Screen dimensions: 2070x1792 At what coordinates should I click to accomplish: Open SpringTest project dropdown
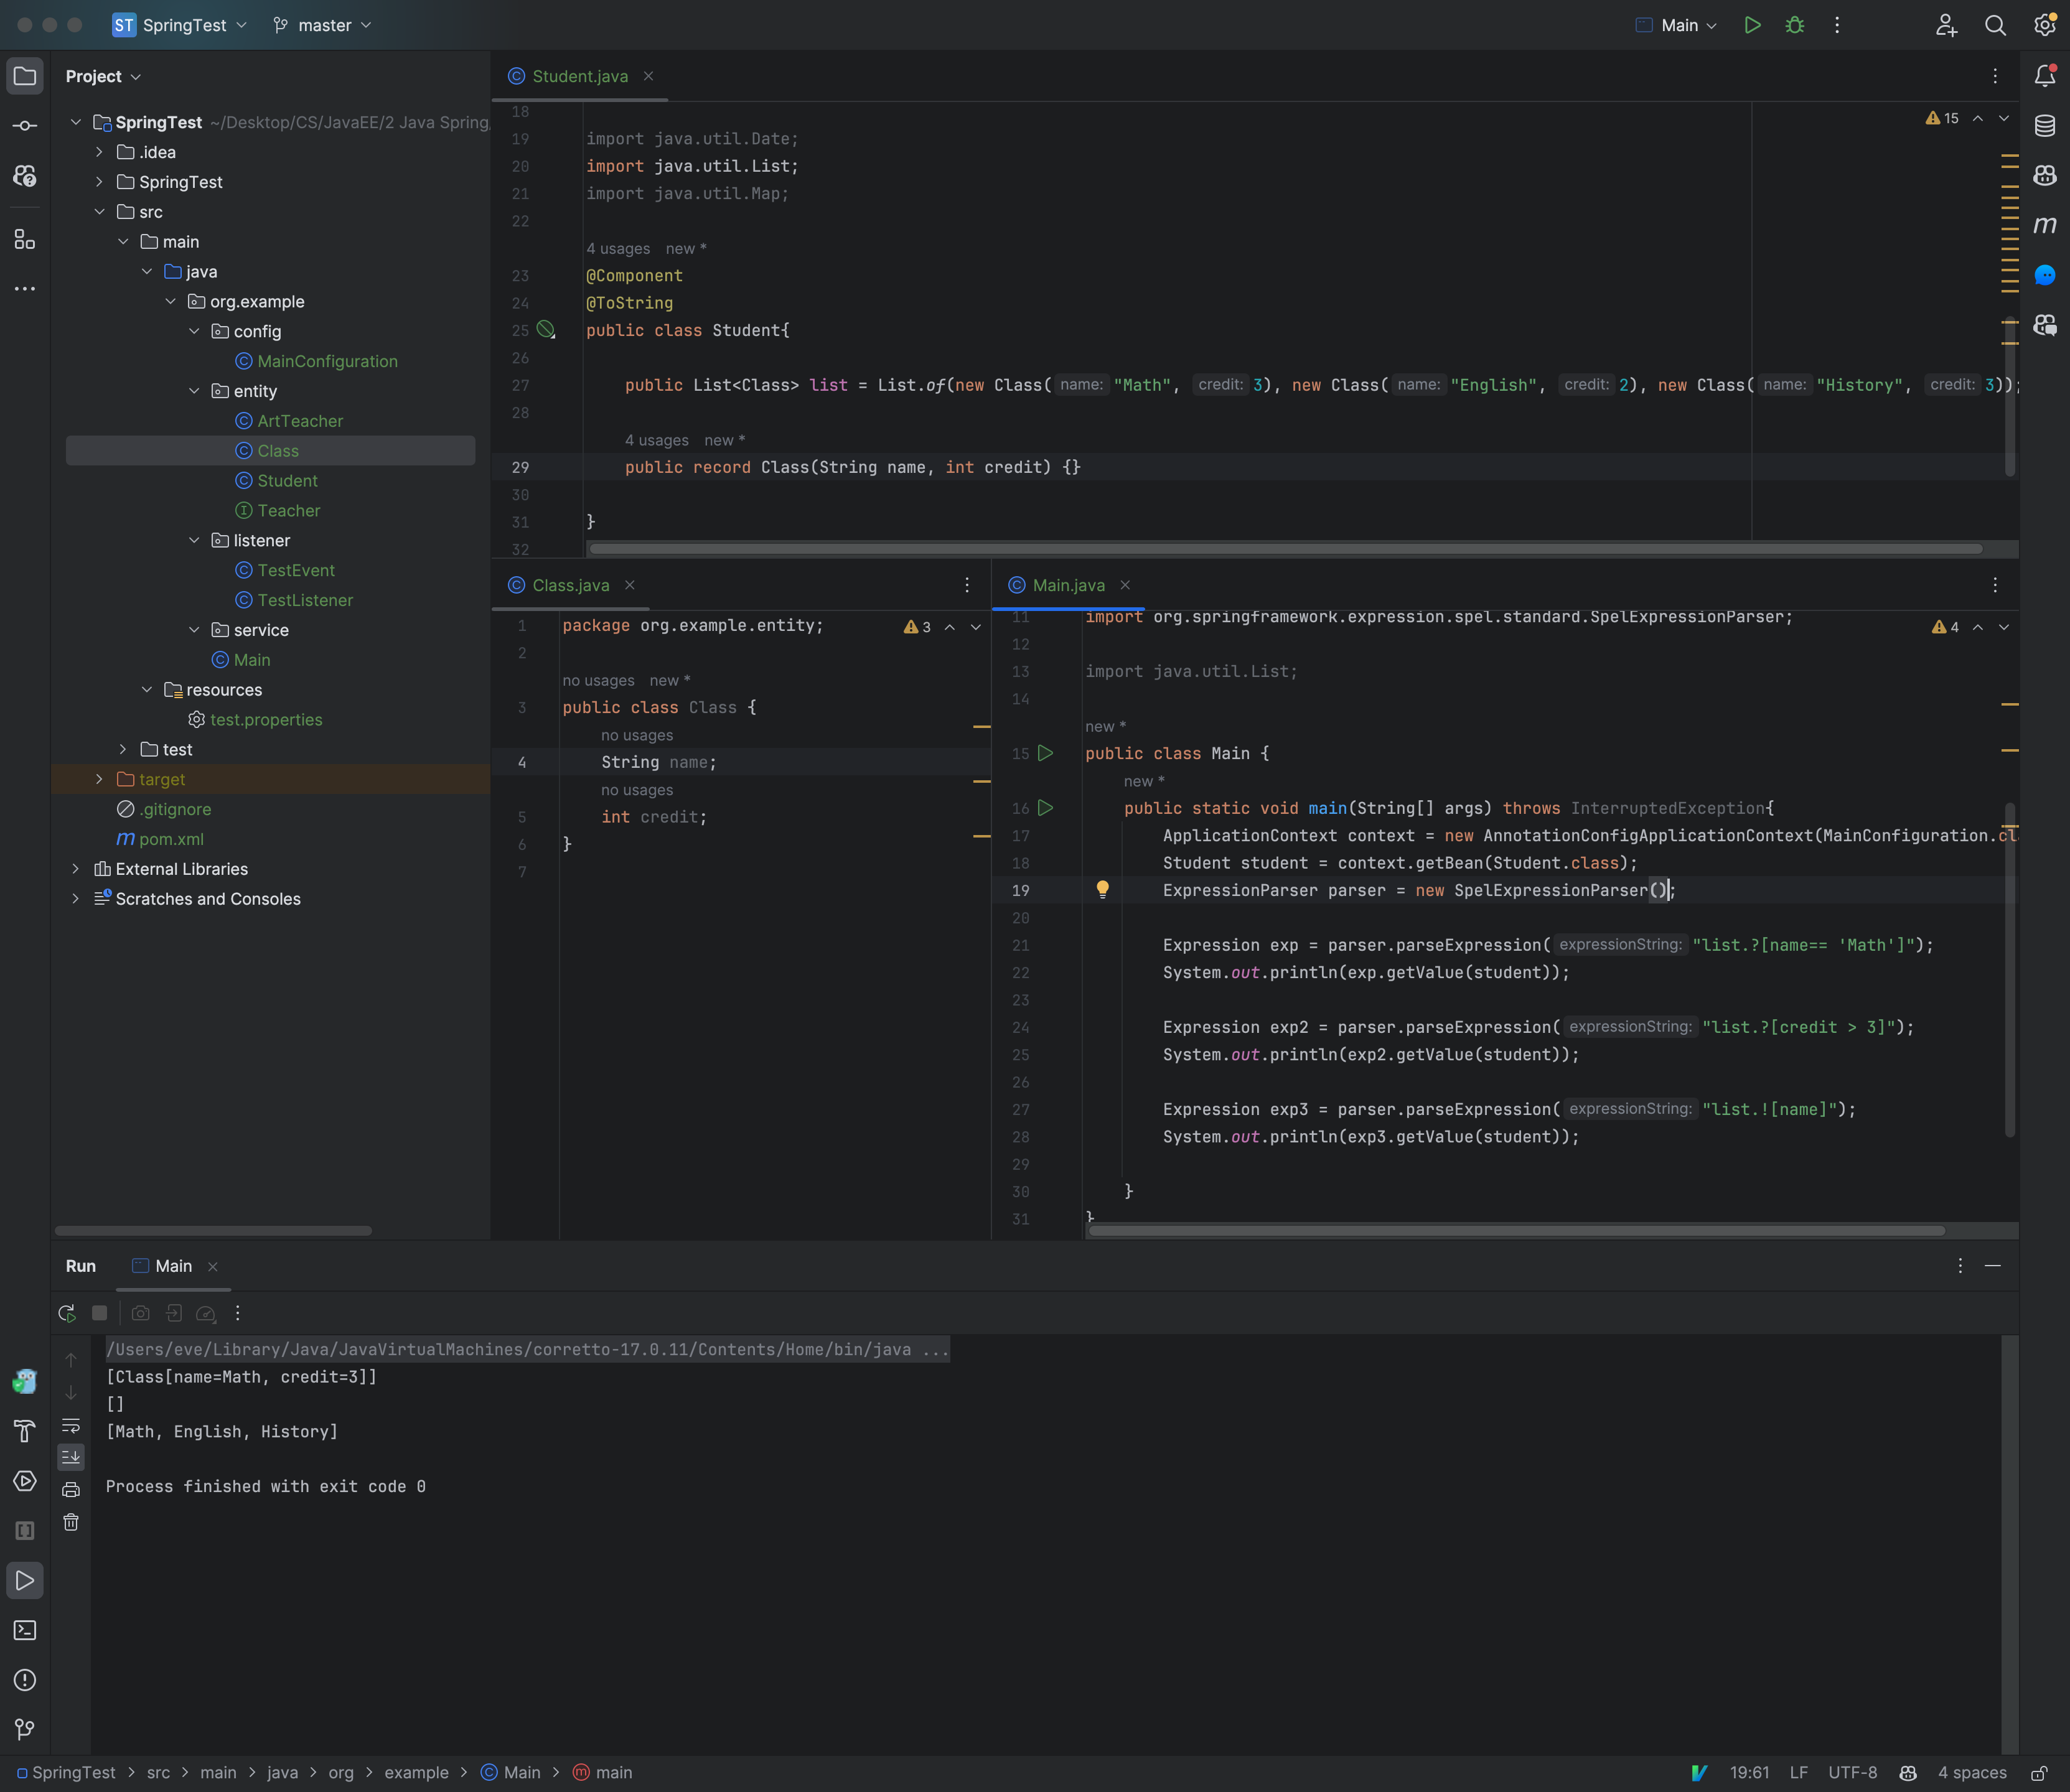[180, 25]
